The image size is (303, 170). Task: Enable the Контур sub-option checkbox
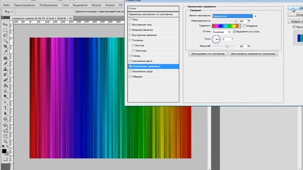(134, 45)
